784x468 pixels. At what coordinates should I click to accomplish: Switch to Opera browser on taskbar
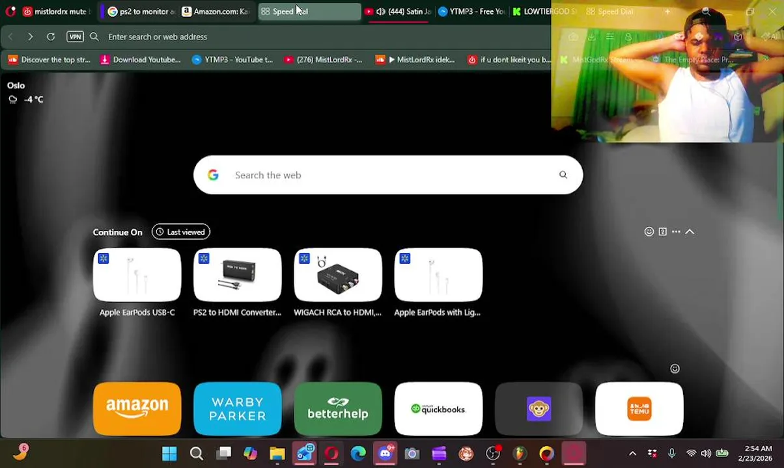click(331, 453)
